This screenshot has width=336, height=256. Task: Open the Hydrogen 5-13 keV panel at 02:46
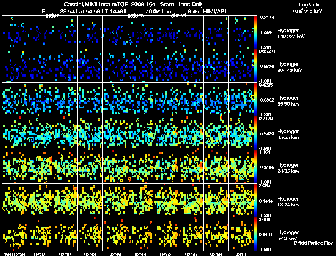click(115, 234)
